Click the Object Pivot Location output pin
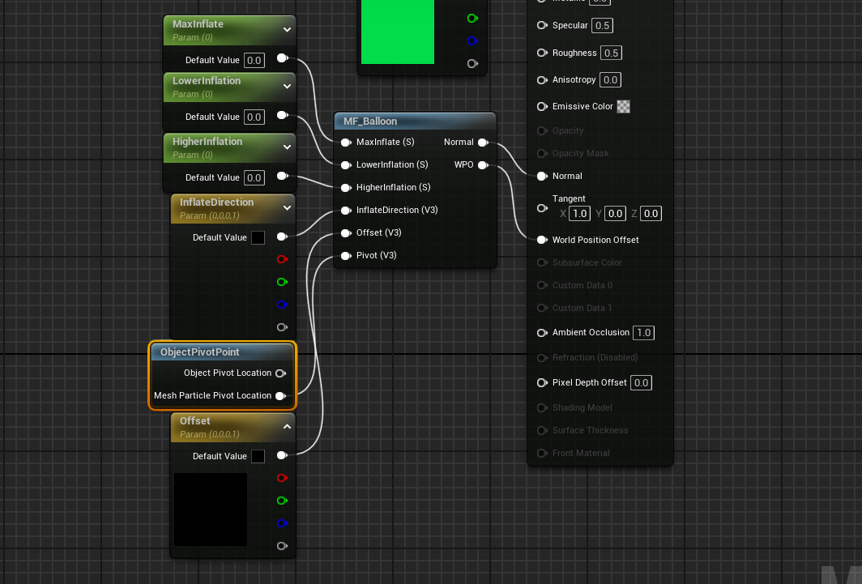 click(280, 373)
